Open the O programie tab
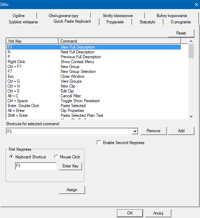This screenshot has height=218, width=200. coord(181,22)
